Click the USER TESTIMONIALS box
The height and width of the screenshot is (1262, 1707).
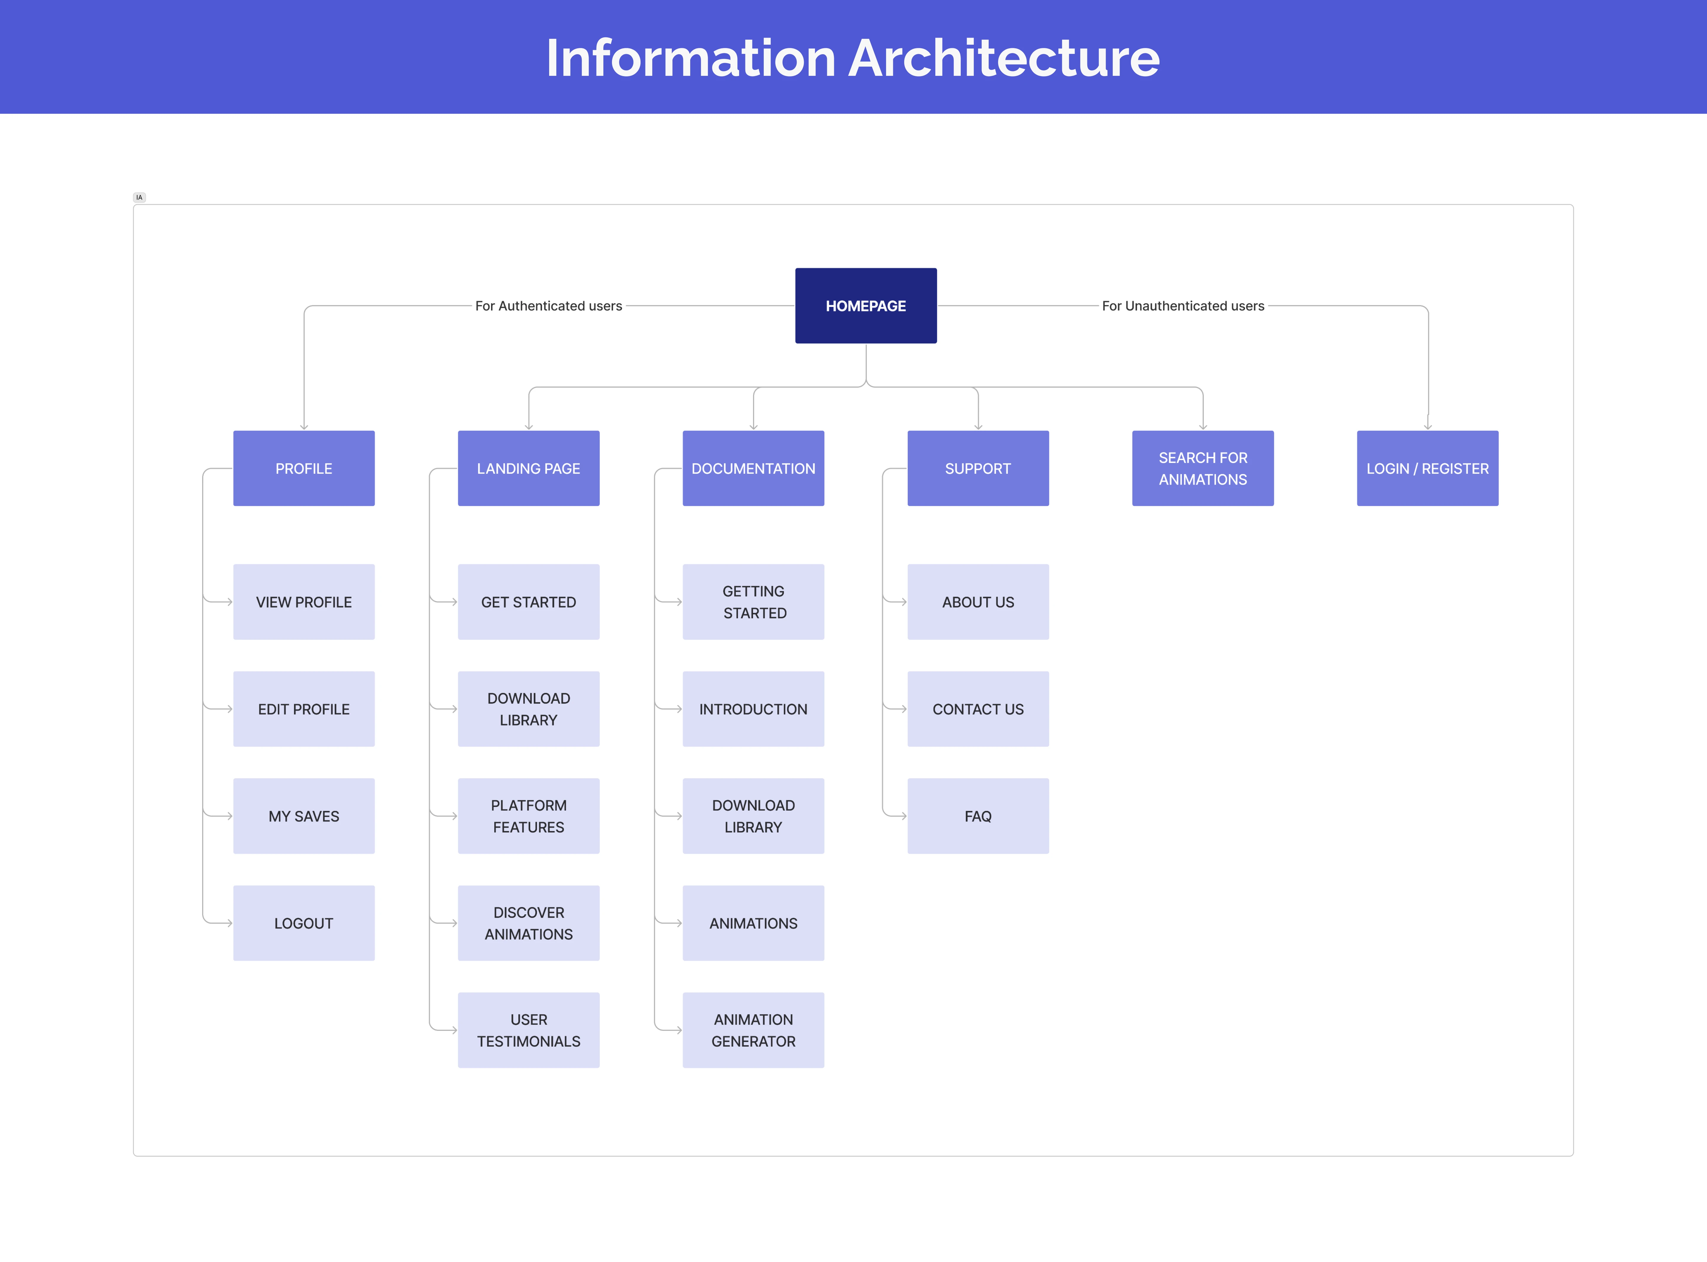coord(528,1030)
